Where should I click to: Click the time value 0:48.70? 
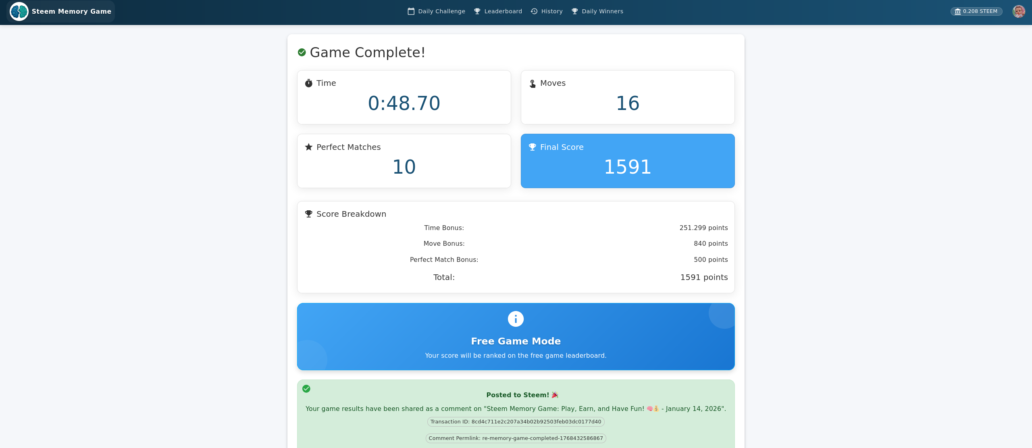[404, 103]
